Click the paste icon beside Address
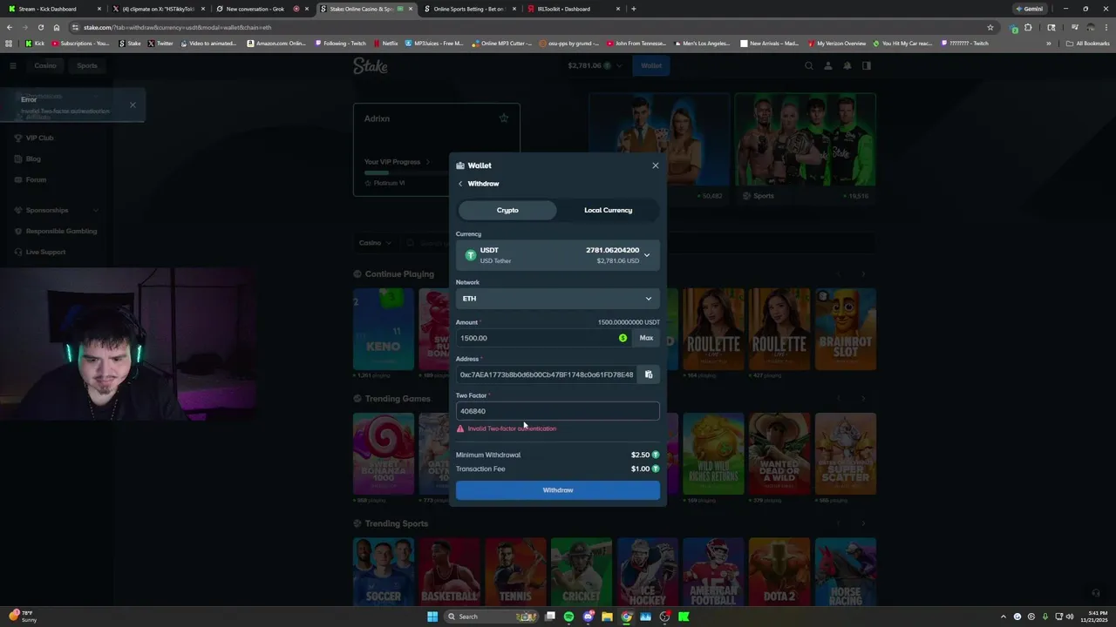The height and width of the screenshot is (627, 1116). pos(649,374)
